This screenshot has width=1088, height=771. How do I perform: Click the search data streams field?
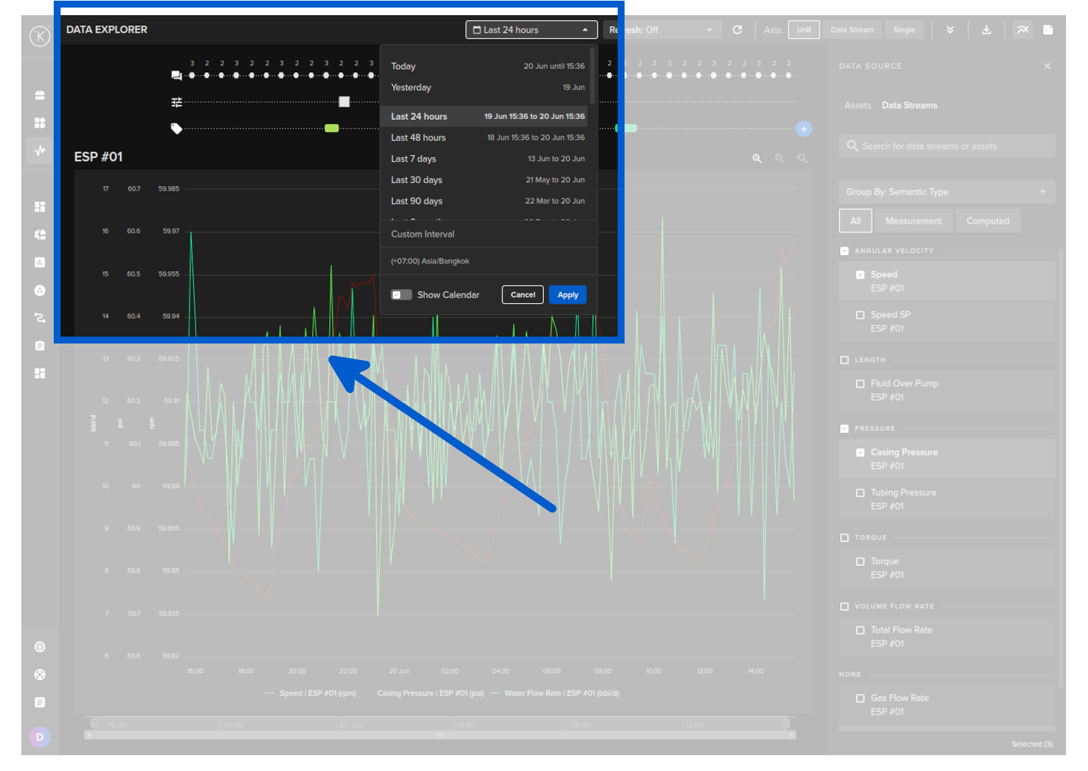tap(946, 146)
